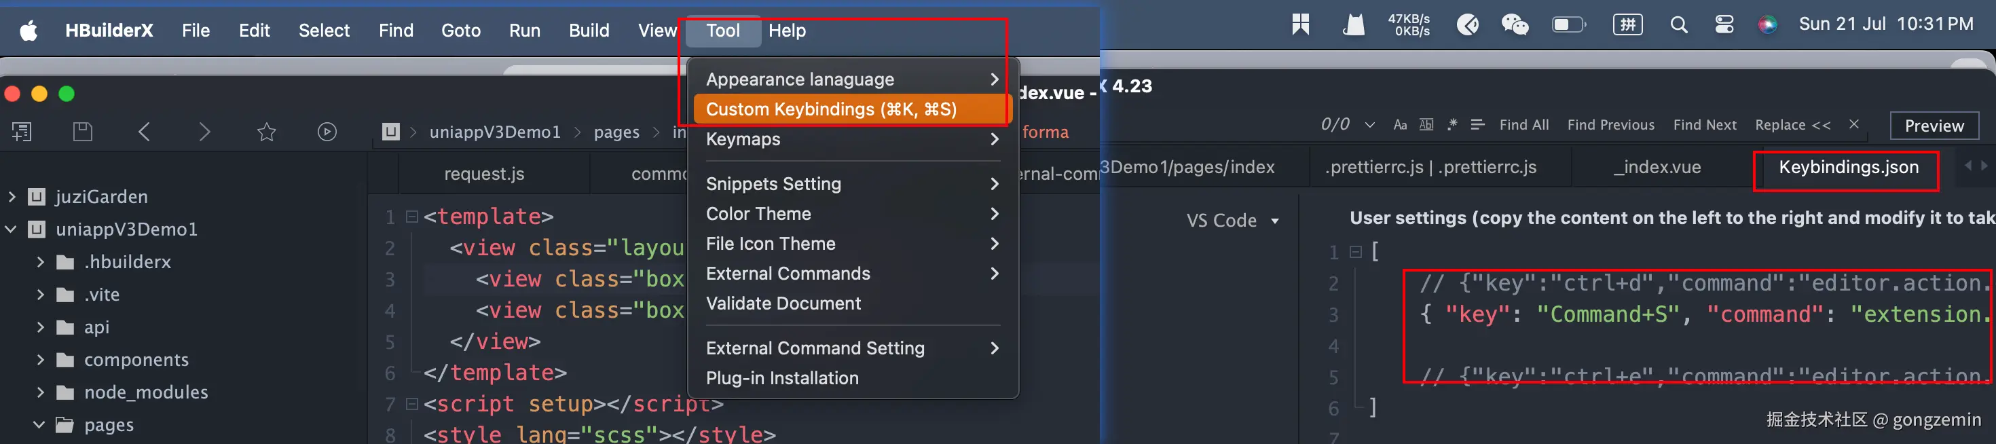Go back with the left arrow icon
The height and width of the screenshot is (444, 1996).
tap(144, 132)
